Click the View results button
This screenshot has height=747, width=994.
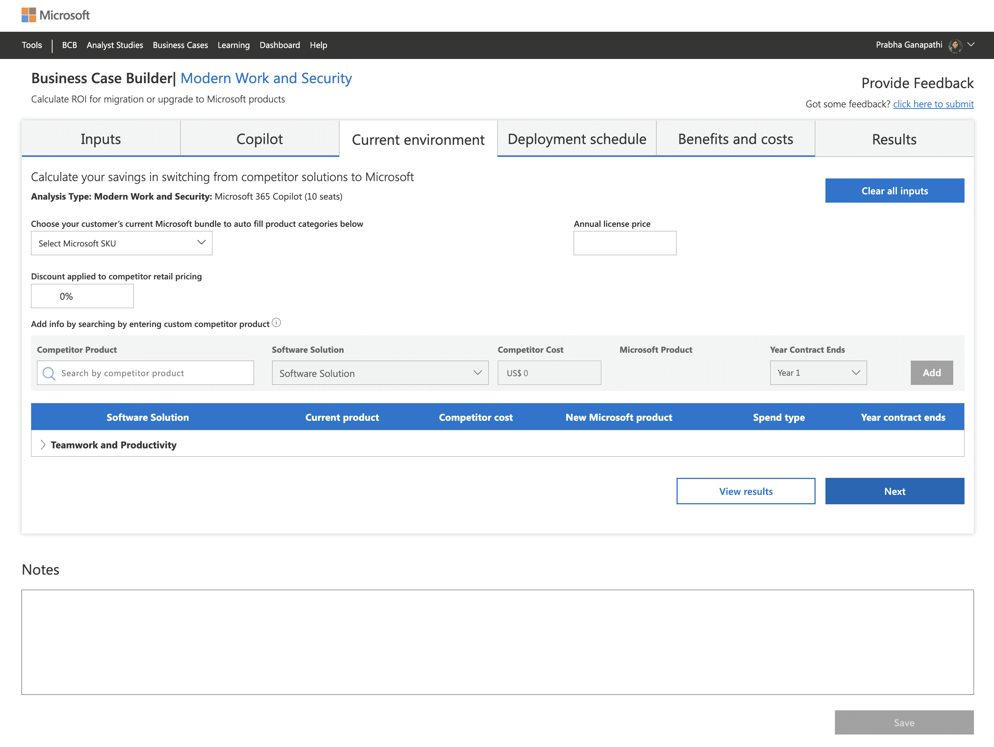(745, 491)
